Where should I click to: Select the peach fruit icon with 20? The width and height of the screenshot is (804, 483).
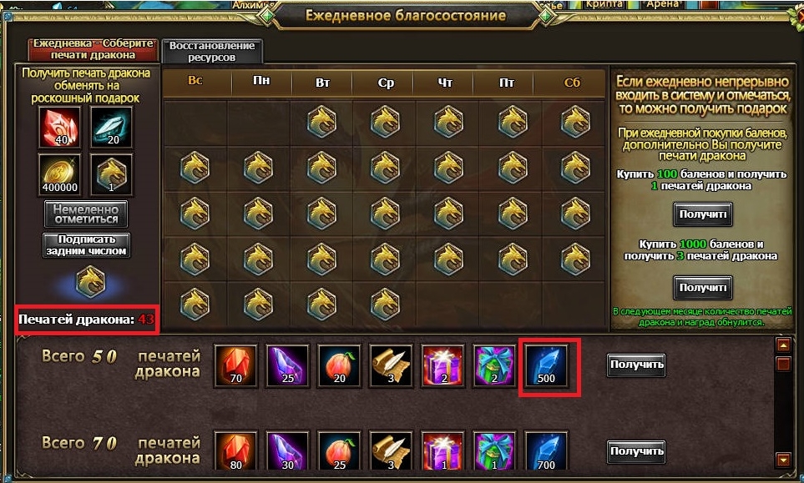pyautogui.click(x=340, y=365)
